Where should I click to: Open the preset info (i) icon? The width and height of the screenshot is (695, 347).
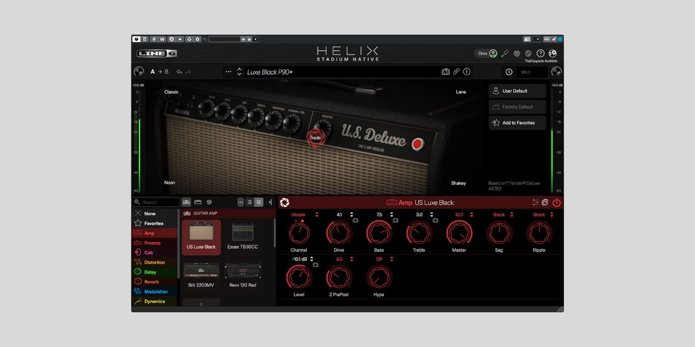[467, 72]
